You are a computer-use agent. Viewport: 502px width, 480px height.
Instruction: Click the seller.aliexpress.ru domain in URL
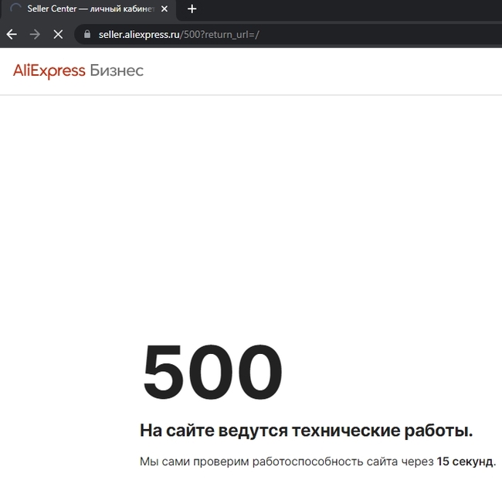coord(139,34)
